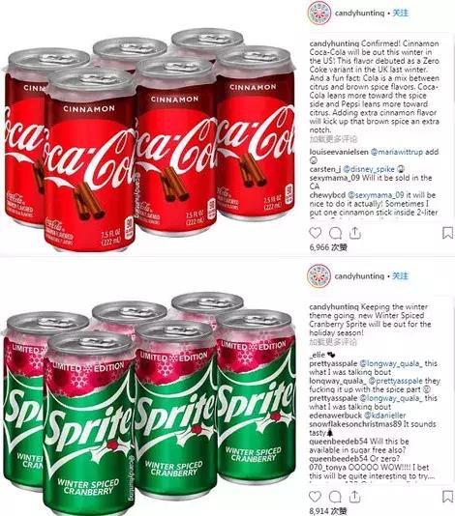455x516 pixels.
Task: Follow candyhunting via 关注 on Sprite post
Action: tap(401, 275)
